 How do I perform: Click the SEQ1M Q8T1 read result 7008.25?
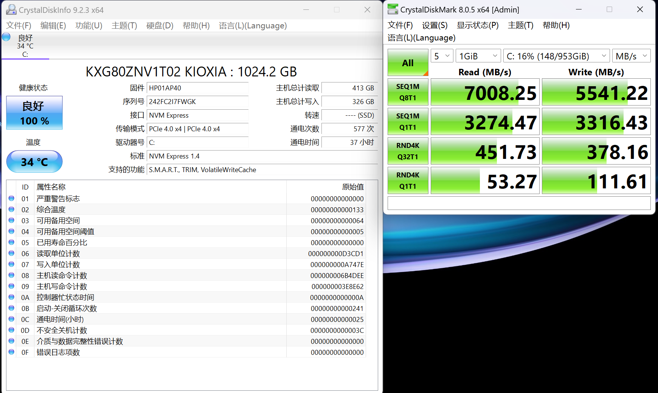(485, 92)
